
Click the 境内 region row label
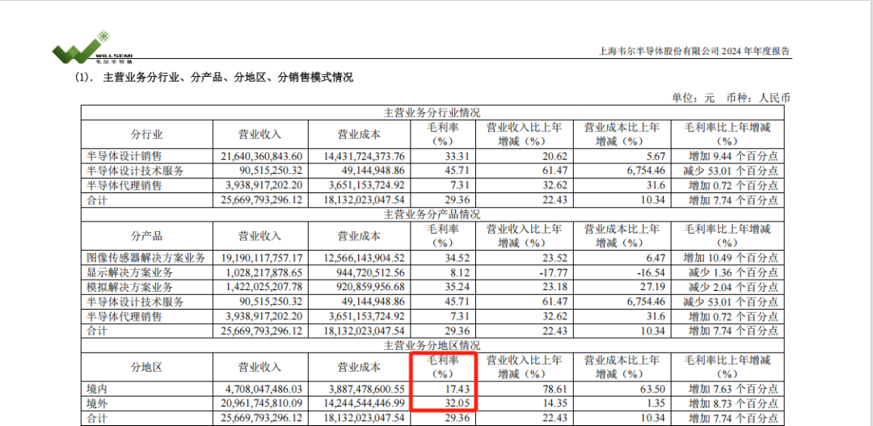[x=97, y=389]
